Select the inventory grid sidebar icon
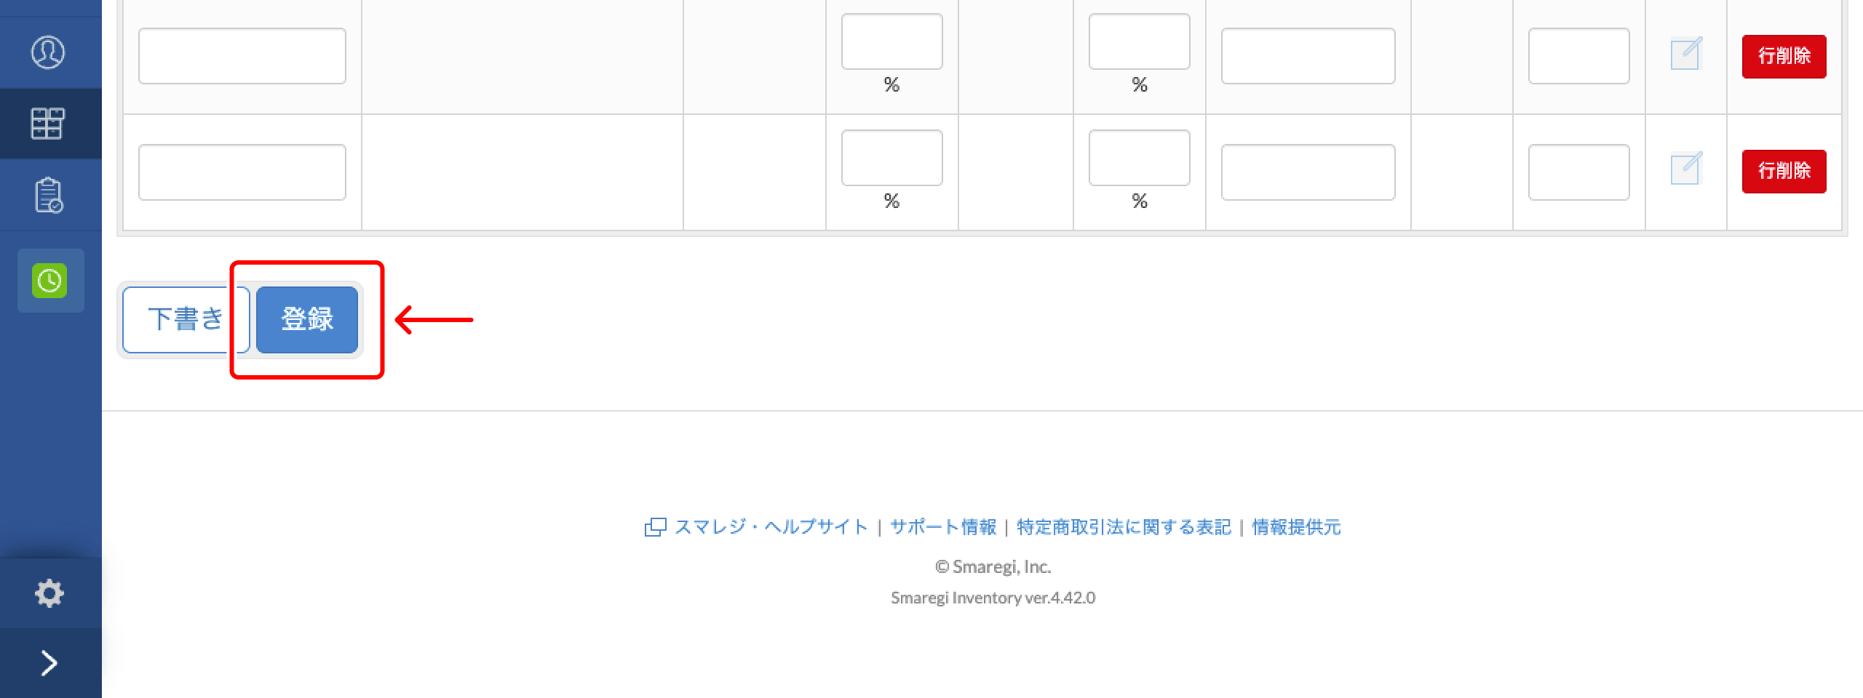Image resolution: width=1863 pixels, height=698 pixels. point(49,123)
